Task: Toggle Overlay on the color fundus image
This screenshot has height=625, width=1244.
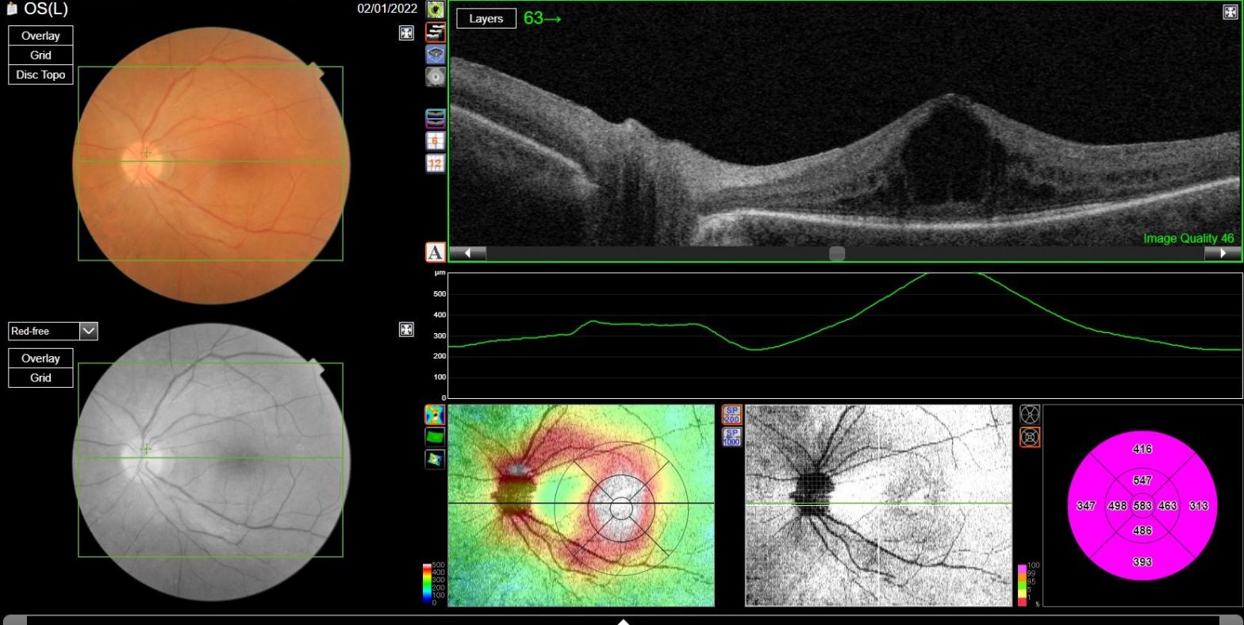Action: (x=40, y=36)
